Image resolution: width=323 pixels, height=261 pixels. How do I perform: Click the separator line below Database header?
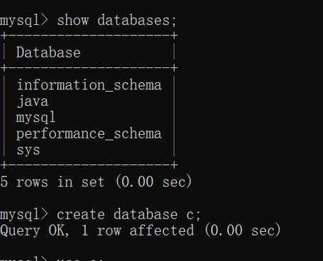89,68
